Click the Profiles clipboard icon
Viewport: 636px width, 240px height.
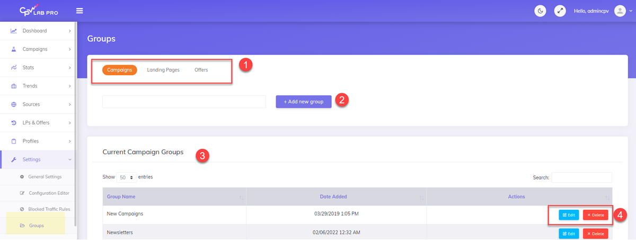tap(14, 141)
